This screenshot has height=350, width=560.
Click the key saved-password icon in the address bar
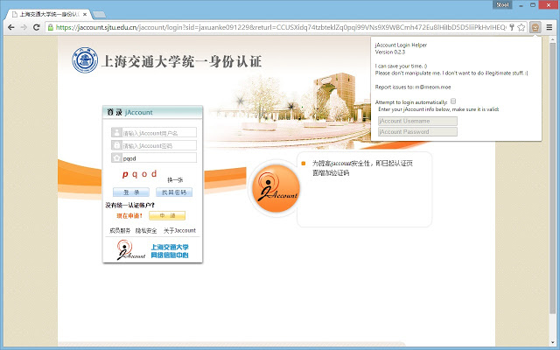pos(512,27)
